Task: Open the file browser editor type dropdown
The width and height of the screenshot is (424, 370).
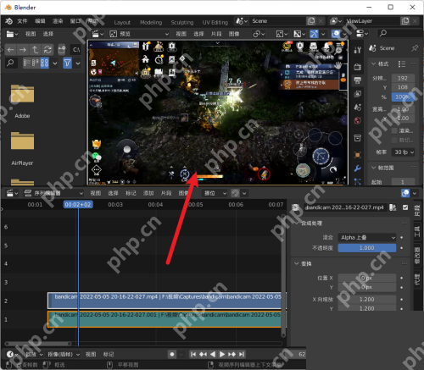Action: coord(12,34)
